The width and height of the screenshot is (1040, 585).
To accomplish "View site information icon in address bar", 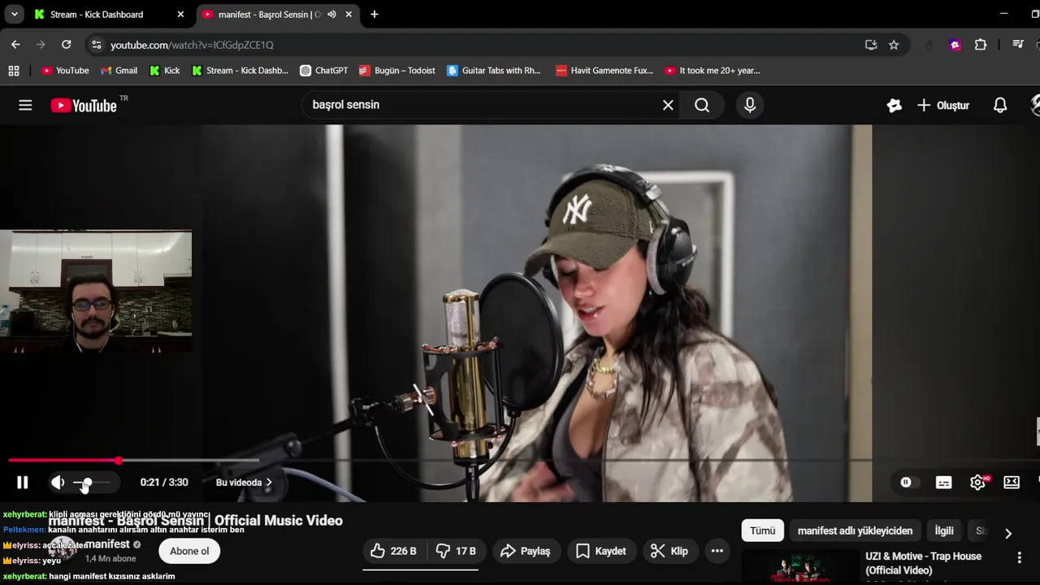I will (96, 45).
